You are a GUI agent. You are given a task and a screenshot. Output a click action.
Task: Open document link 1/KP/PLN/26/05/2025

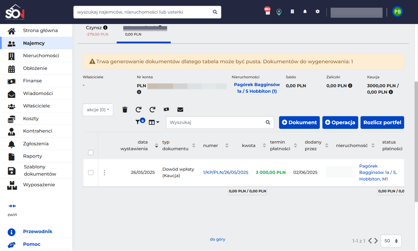click(x=226, y=172)
